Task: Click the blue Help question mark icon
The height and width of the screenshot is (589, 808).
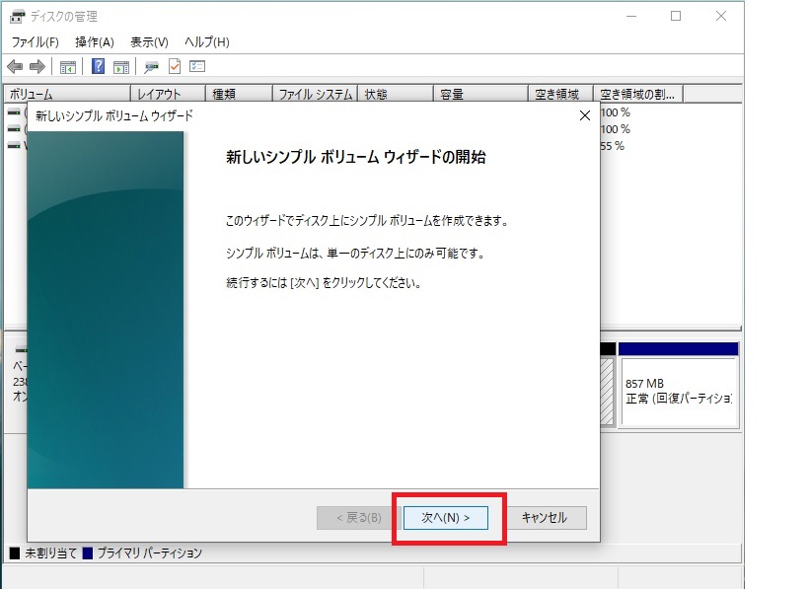Action: (x=99, y=67)
